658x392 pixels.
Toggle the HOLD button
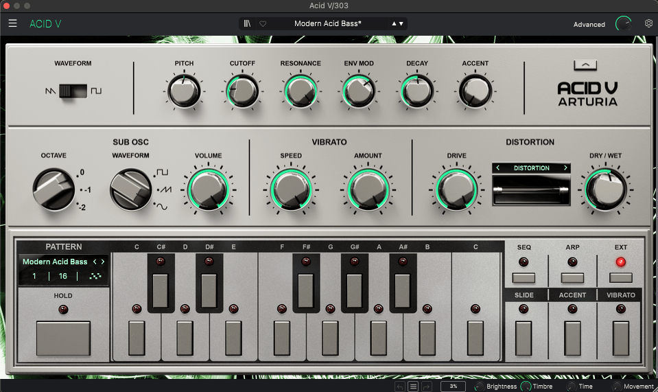[x=63, y=337]
